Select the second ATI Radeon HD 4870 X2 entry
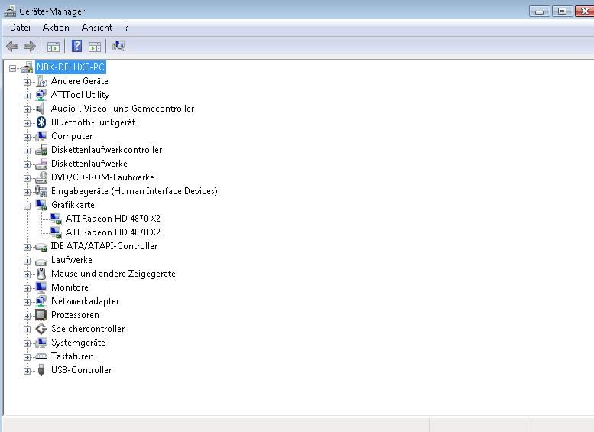594x432 pixels. pyautogui.click(x=112, y=232)
